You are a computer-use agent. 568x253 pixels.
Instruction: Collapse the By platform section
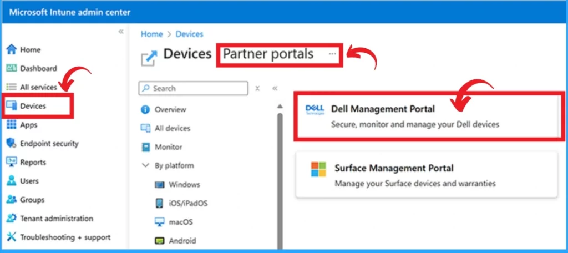(x=146, y=165)
